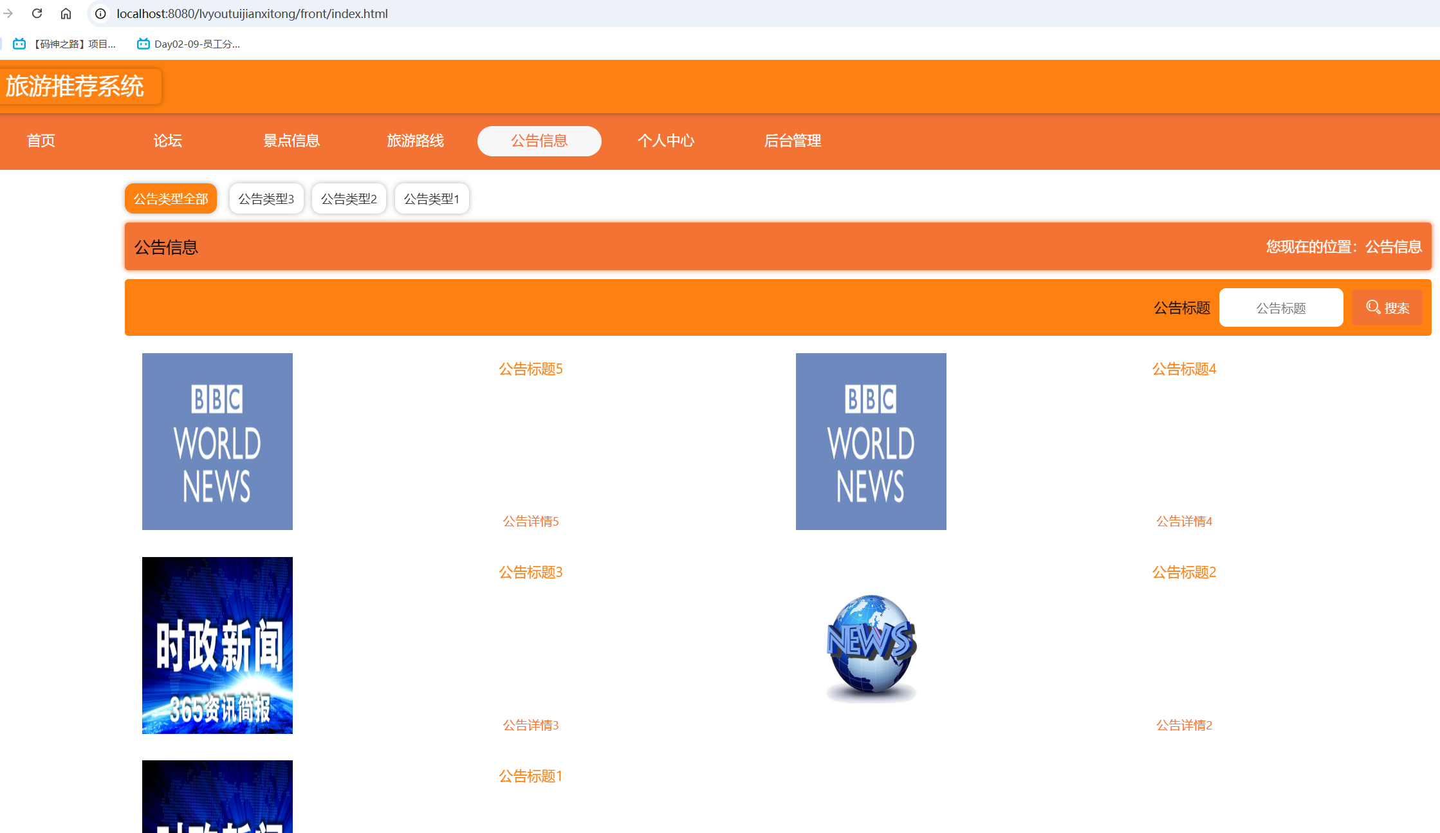Click the 时政新闻 thumbnail for 公告标题3

pyautogui.click(x=217, y=645)
